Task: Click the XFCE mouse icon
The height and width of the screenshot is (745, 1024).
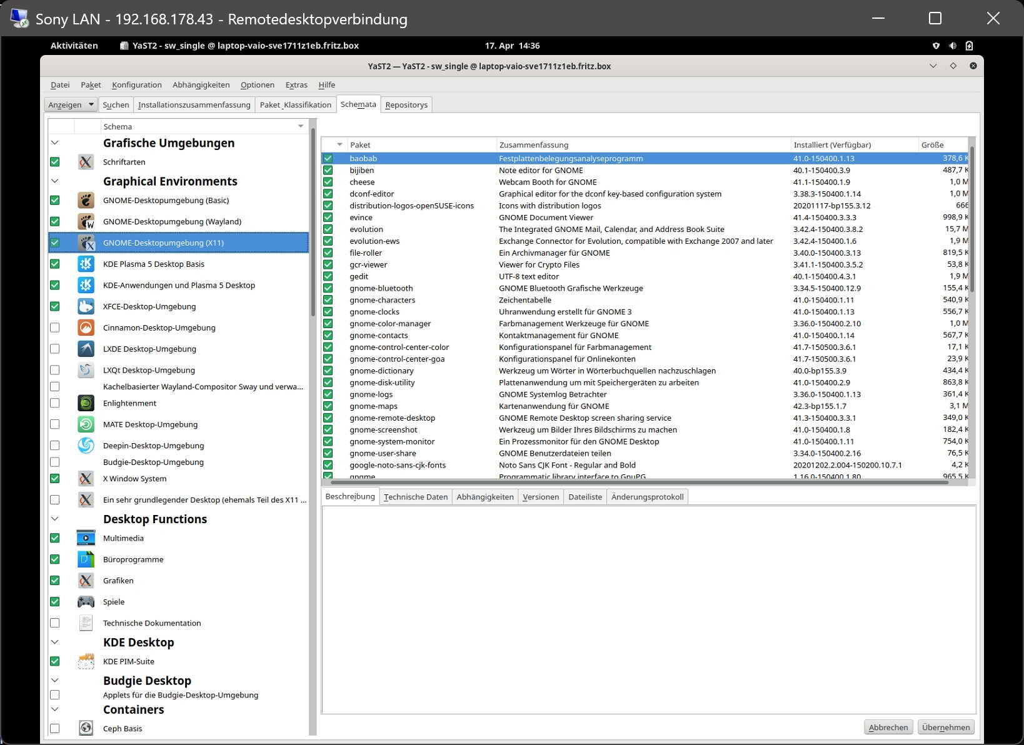Action: pos(86,306)
